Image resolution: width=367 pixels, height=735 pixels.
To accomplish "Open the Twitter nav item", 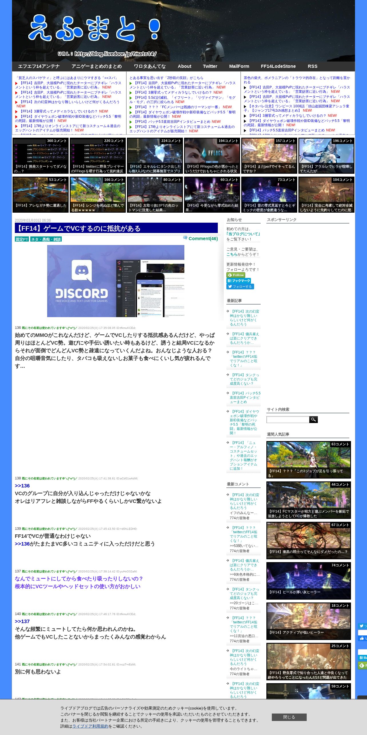I will coord(210,66).
